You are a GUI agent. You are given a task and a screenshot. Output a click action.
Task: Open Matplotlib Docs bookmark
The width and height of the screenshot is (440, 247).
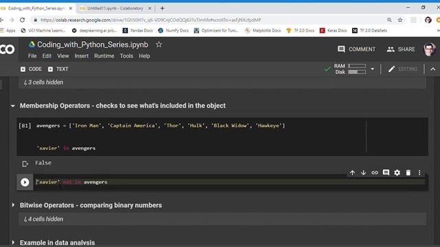click(263, 30)
